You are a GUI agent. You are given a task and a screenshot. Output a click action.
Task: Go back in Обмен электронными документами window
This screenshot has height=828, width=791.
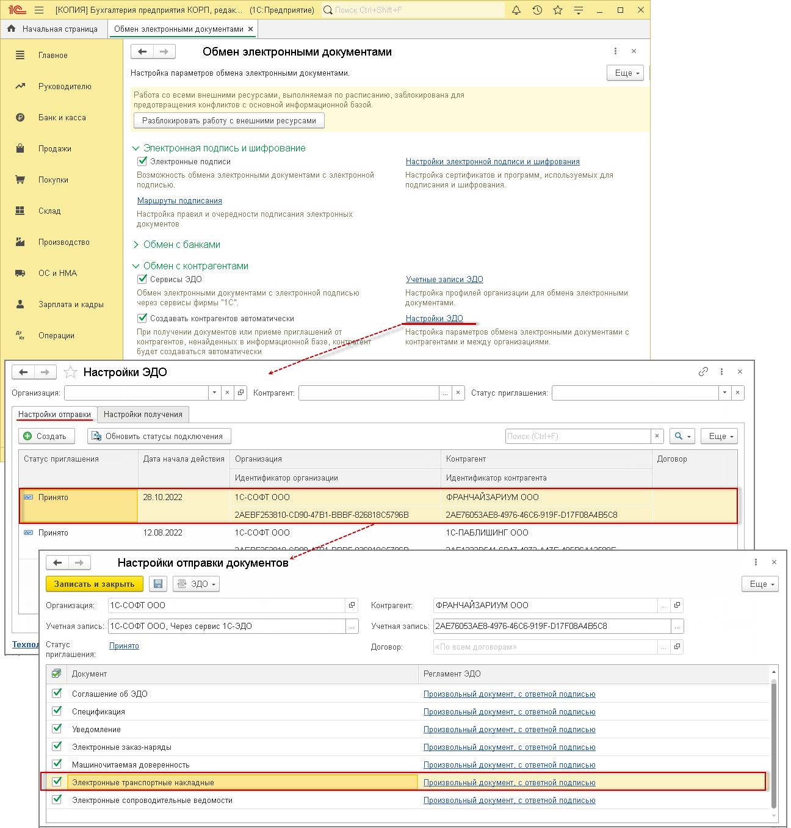tap(142, 52)
